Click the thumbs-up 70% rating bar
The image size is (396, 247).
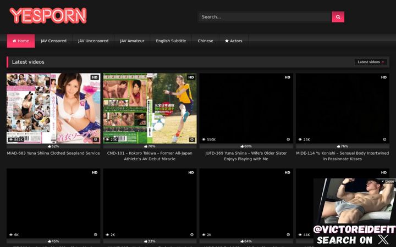pyautogui.click(x=150, y=146)
